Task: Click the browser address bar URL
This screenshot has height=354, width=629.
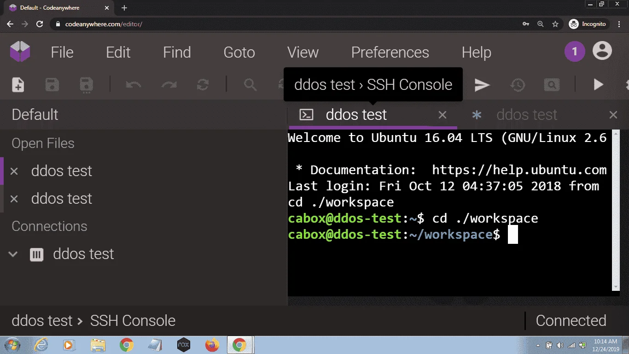Action: pyautogui.click(x=104, y=24)
